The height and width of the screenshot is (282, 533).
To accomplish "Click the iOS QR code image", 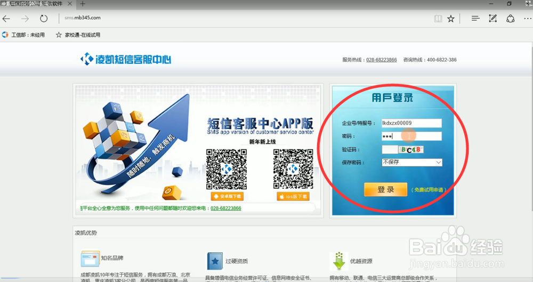I will coord(293,169).
